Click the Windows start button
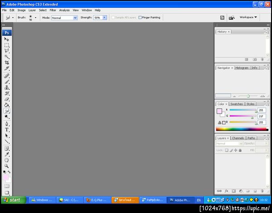This screenshot has width=272, height=213. coord(14,200)
